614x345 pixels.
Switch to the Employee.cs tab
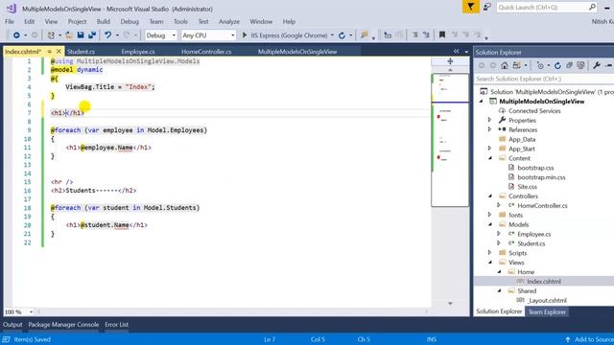point(138,51)
